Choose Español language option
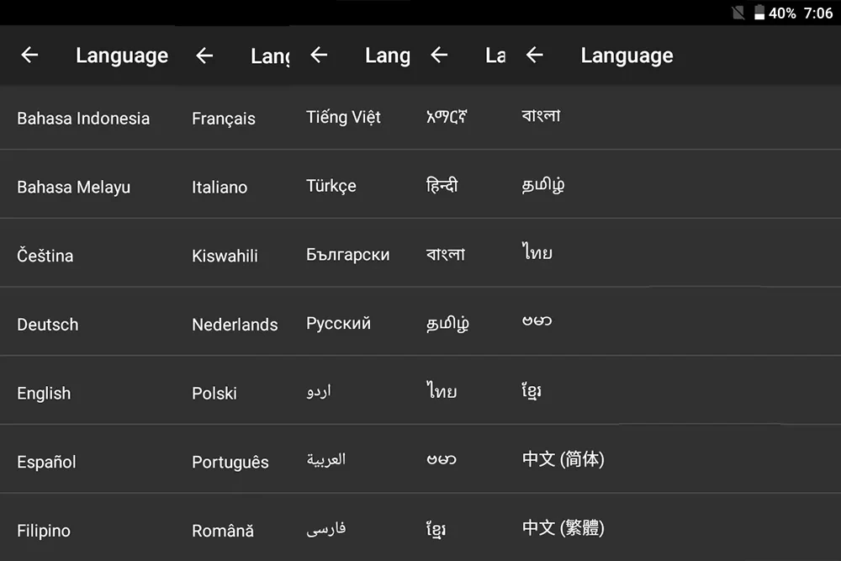 (46, 462)
